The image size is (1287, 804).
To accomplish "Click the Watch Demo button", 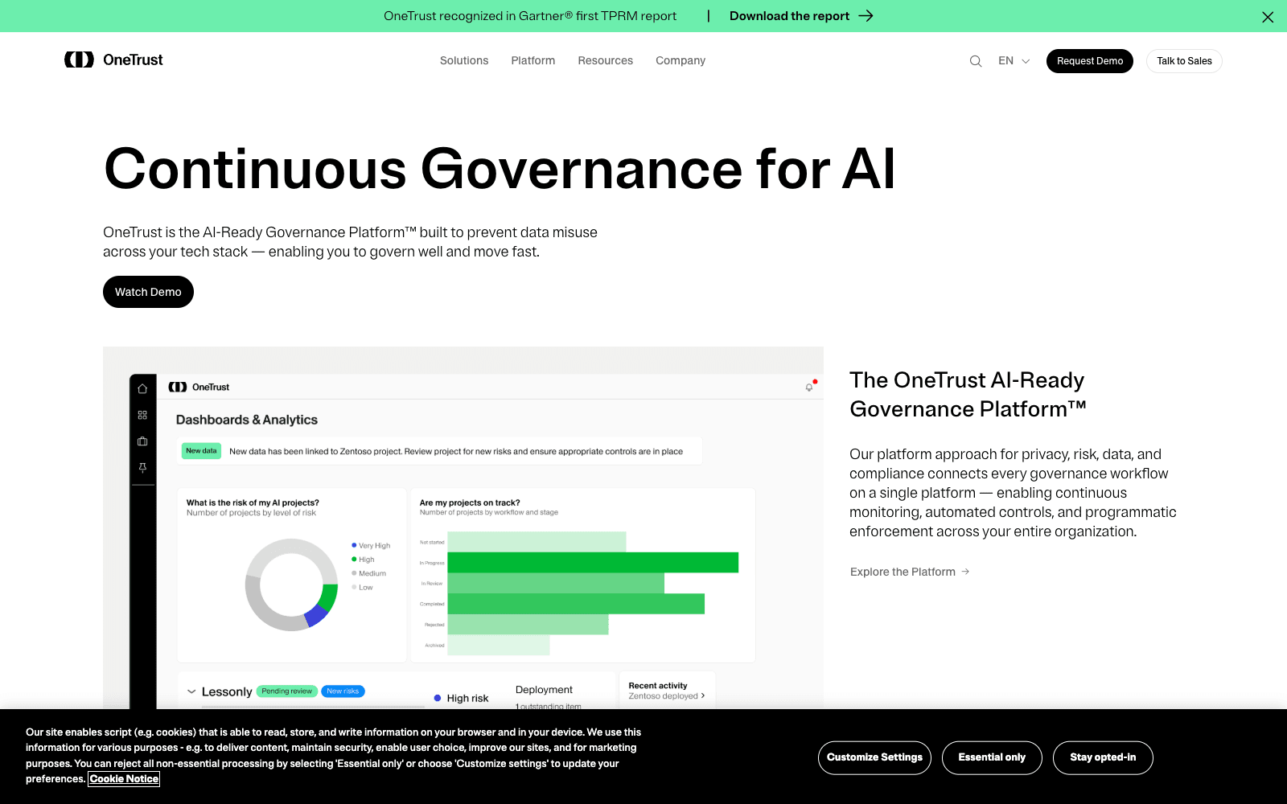I will click(x=148, y=292).
